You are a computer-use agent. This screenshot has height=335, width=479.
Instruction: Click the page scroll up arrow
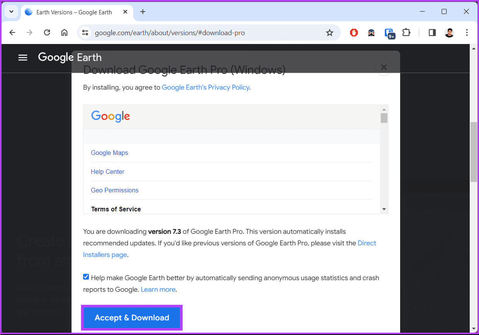coord(474,48)
